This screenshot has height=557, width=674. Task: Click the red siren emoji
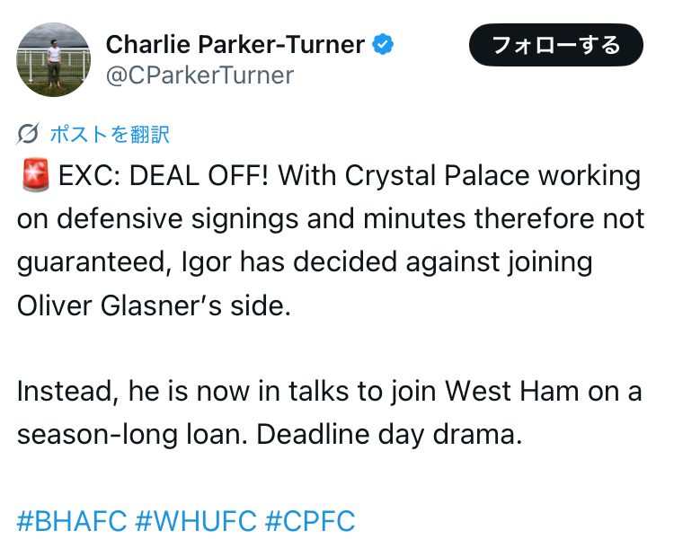point(35,175)
